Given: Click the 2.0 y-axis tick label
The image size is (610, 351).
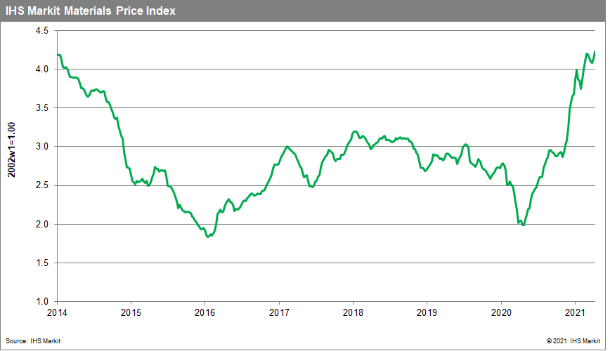Looking at the screenshot, I should coord(41,225).
